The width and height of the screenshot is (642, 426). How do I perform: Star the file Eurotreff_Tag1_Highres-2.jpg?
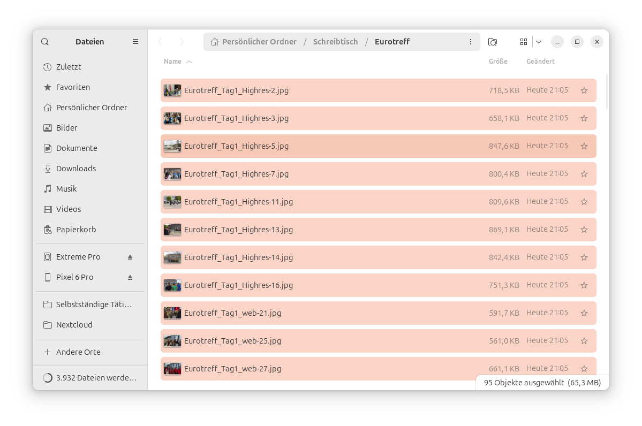pyautogui.click(x=584, y=90)
